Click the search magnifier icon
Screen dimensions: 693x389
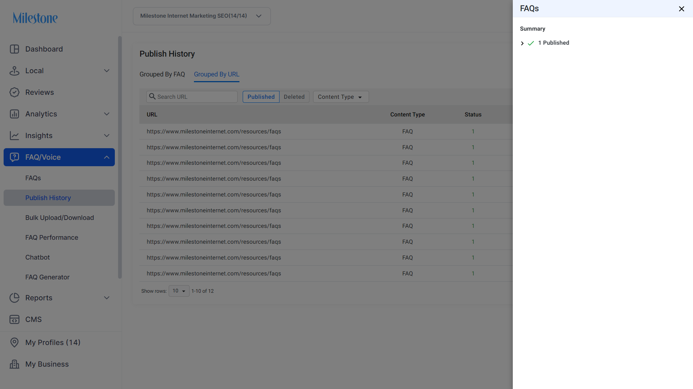click(152, 97)
